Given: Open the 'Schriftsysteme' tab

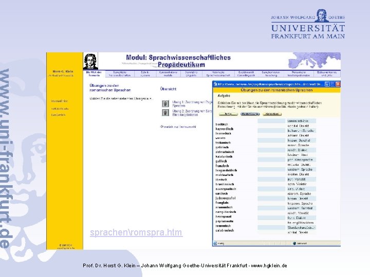Looking at the screenshot, I should 145,74.
